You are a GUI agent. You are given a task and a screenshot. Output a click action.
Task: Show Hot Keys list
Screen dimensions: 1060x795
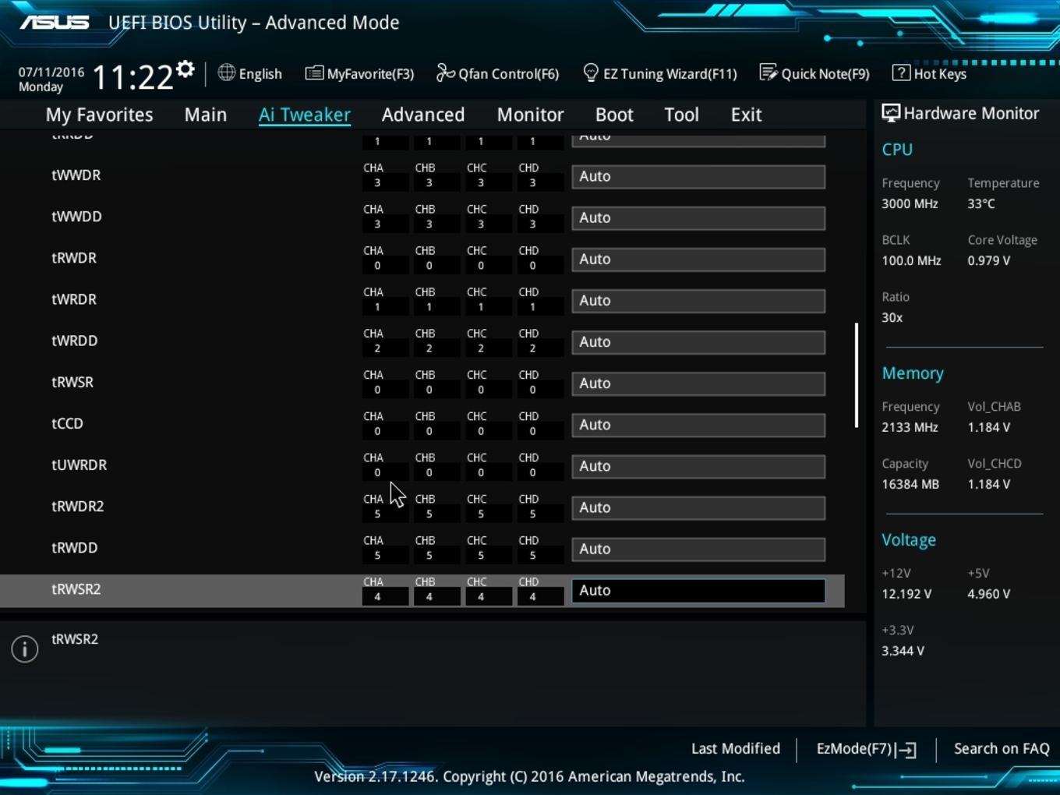pyautogui.click(x=929, y=73)
